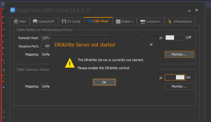Image resolution: width=211 pixels, height=122 pixels.
Task: Switch to the IO Cards tab
Action: point(71,21)
